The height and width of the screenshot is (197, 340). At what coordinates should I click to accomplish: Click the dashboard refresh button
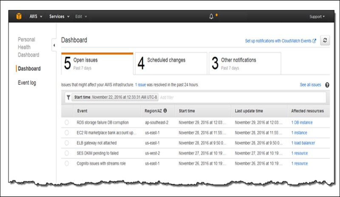click(x=325, y=40)
